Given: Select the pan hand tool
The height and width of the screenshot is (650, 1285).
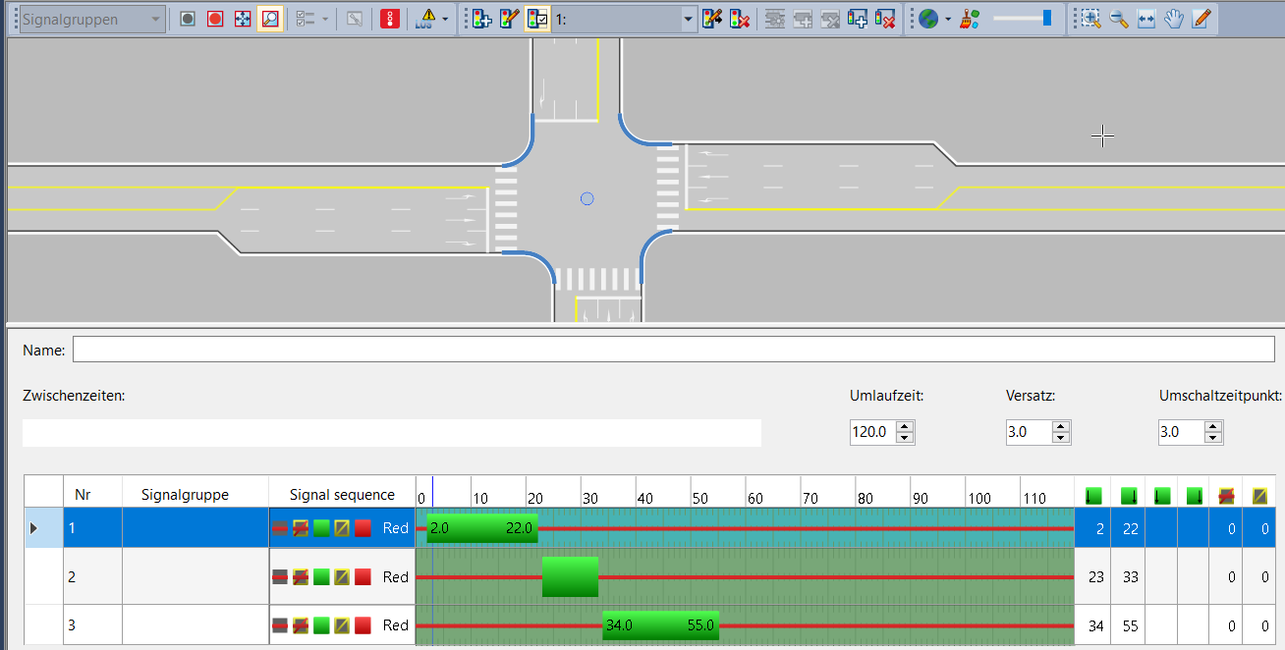Looking at the screenshot, I should (x=1173, y=19).
